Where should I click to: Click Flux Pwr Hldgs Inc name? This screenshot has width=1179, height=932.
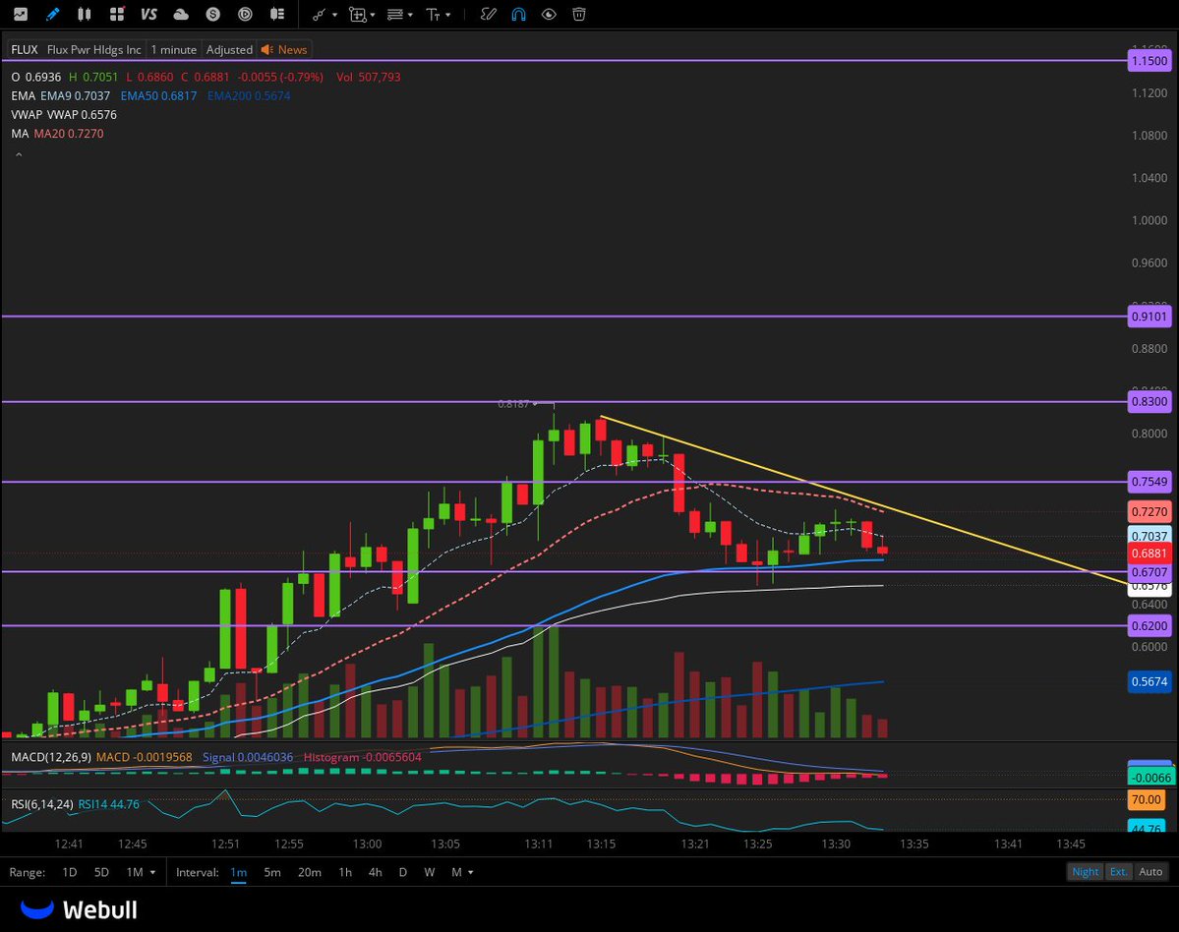coord(94,49)
